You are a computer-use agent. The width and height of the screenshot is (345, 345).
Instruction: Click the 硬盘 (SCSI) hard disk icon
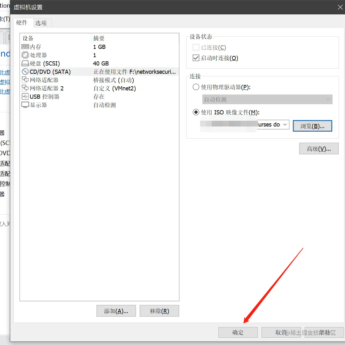25,63
